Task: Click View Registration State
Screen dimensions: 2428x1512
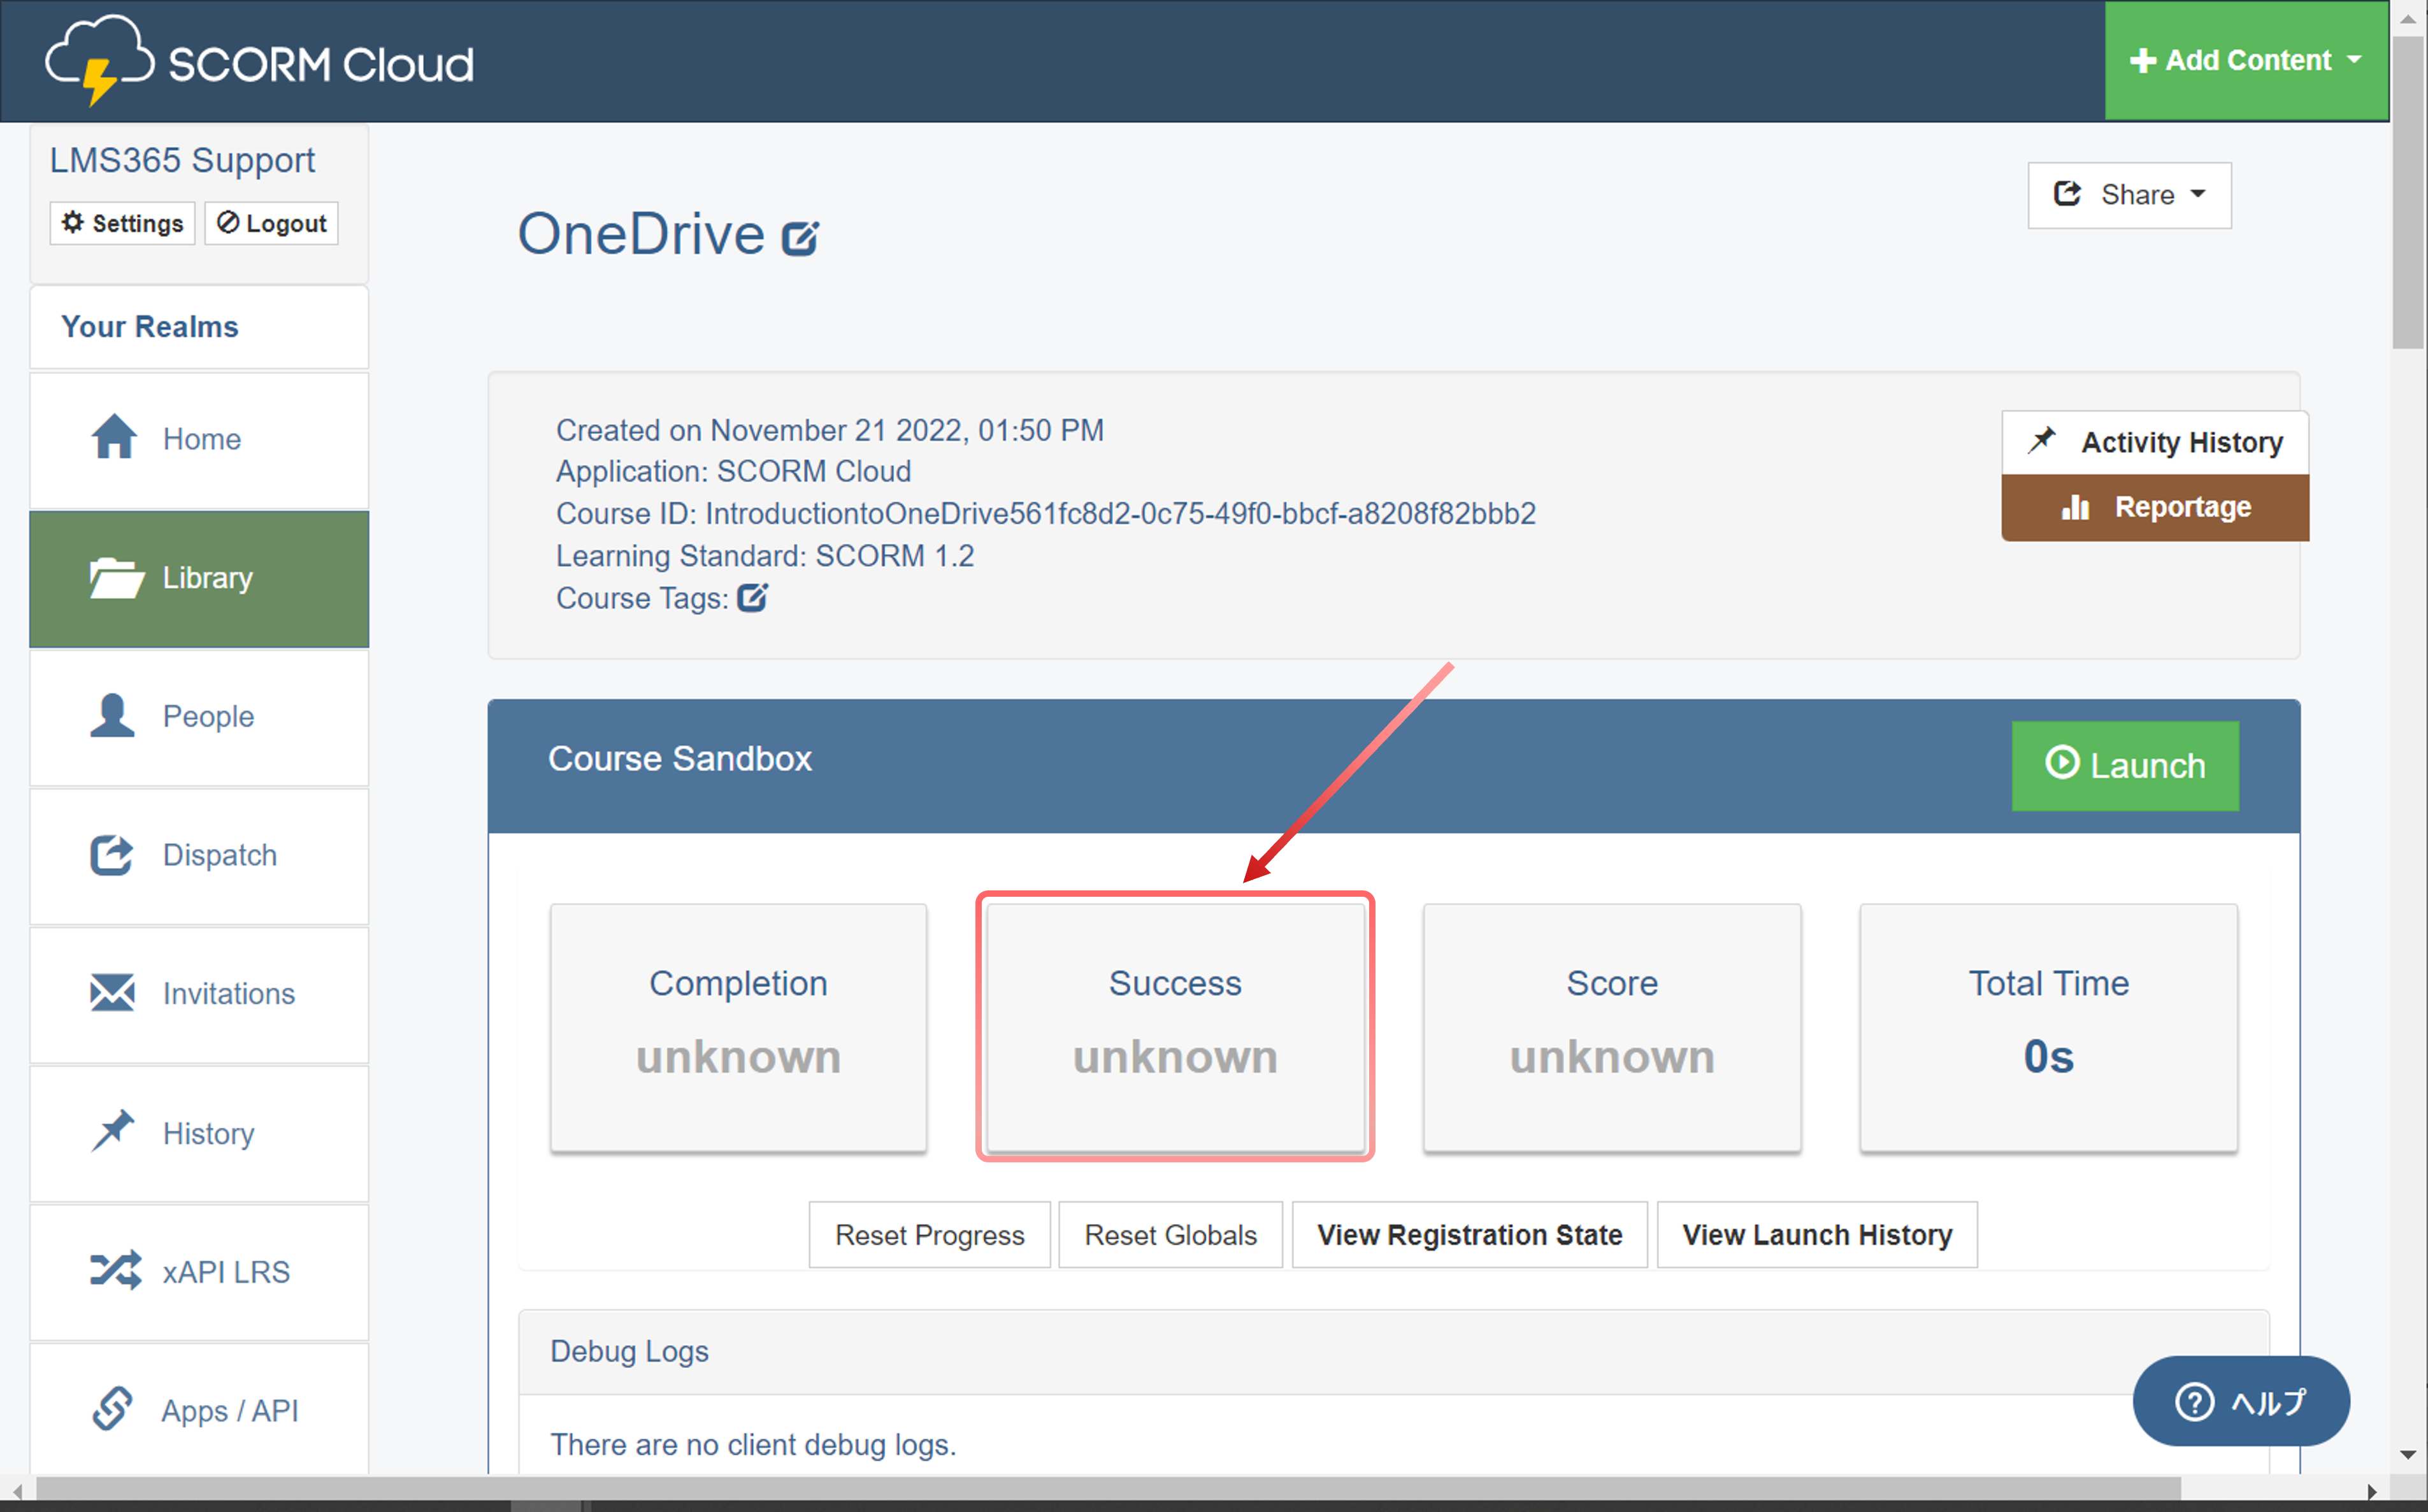Action: click(x=1469, y=1235)
